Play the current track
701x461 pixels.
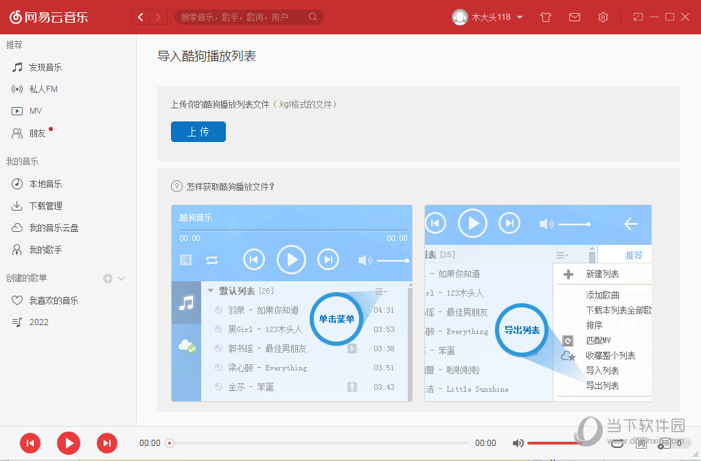(x=69, y=443)
